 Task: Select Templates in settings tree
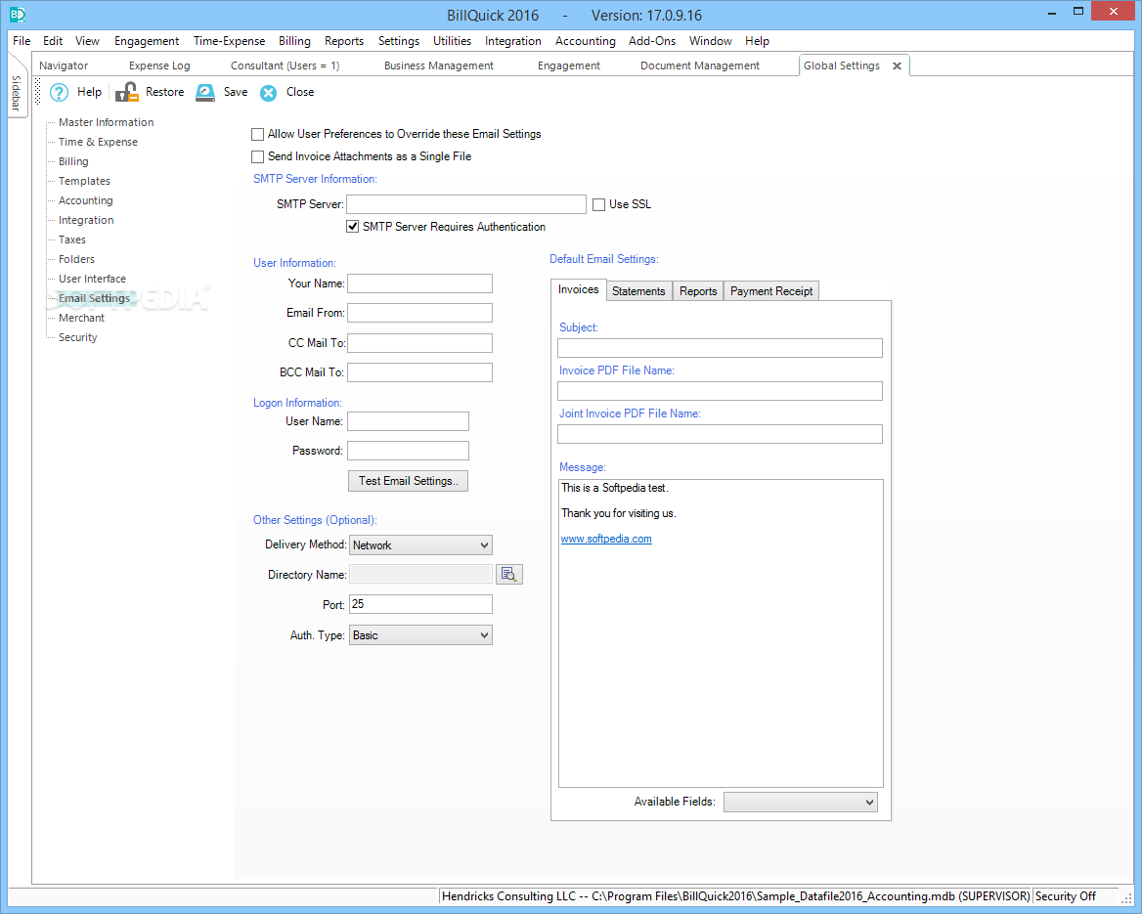(84, 182)
